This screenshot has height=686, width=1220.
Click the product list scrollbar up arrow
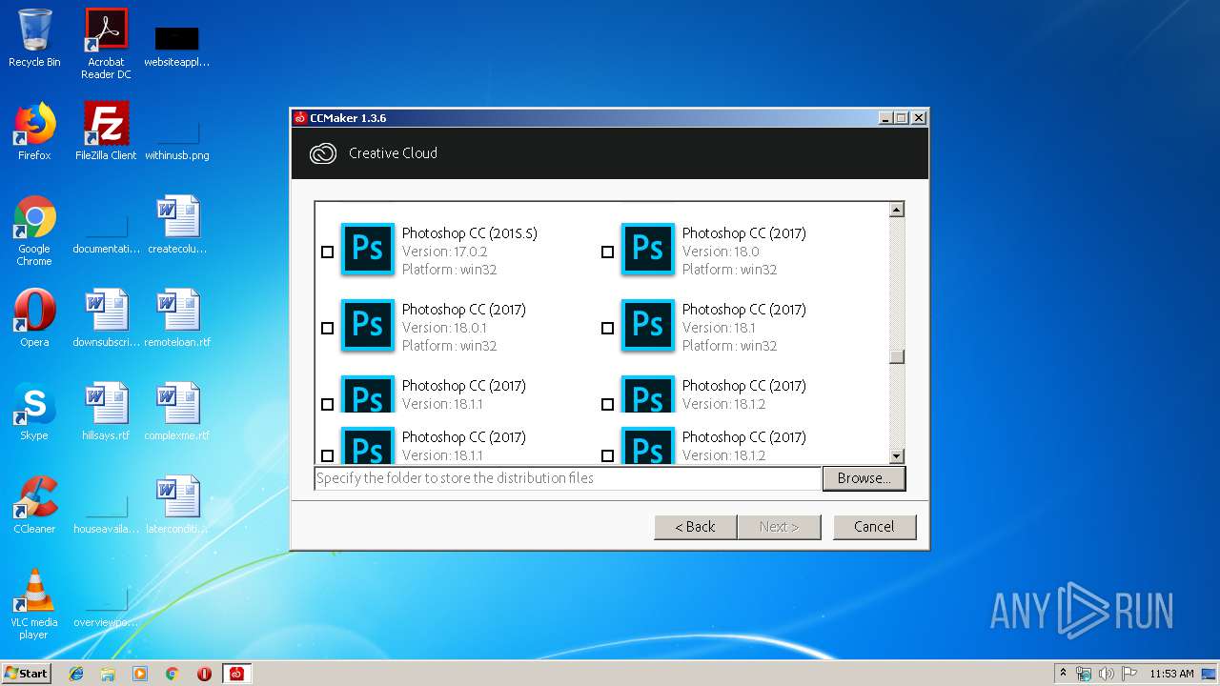coord(896,210)
